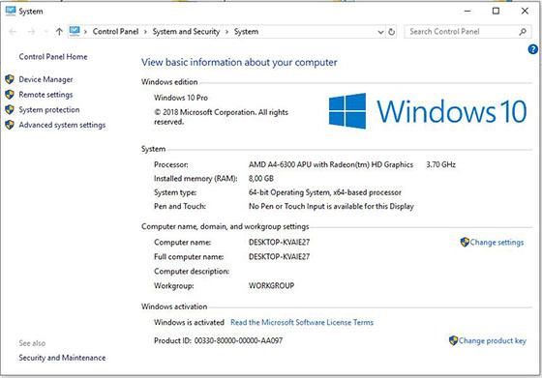Click Change settings for computer name
Viewport: 542px width, 378px height.
point(497,243)
